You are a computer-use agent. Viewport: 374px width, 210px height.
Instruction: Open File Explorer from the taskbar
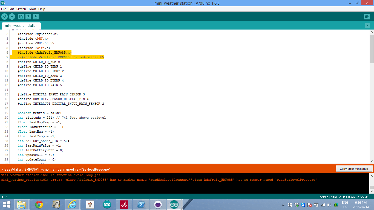click(21, 205)
